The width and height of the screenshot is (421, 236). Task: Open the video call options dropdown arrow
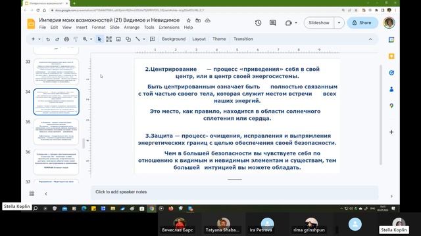pyautogui.click(x=296, y=23)
